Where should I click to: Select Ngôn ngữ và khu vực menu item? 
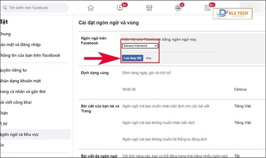35,135
